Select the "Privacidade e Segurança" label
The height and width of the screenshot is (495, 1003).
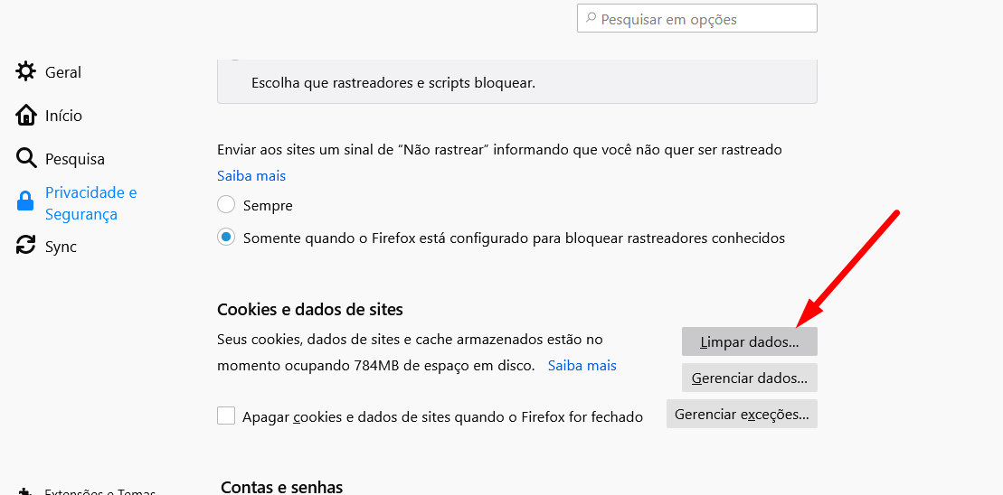[x=90, y=203]
